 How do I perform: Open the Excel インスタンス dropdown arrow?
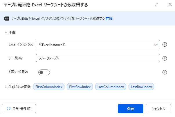(x=155, y=45)
